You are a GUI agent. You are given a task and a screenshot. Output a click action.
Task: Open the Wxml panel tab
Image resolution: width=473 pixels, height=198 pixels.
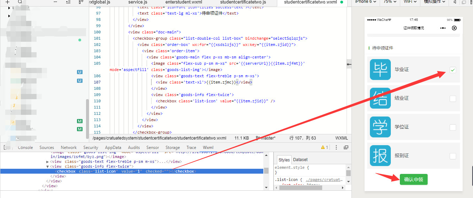click(208, 148)
